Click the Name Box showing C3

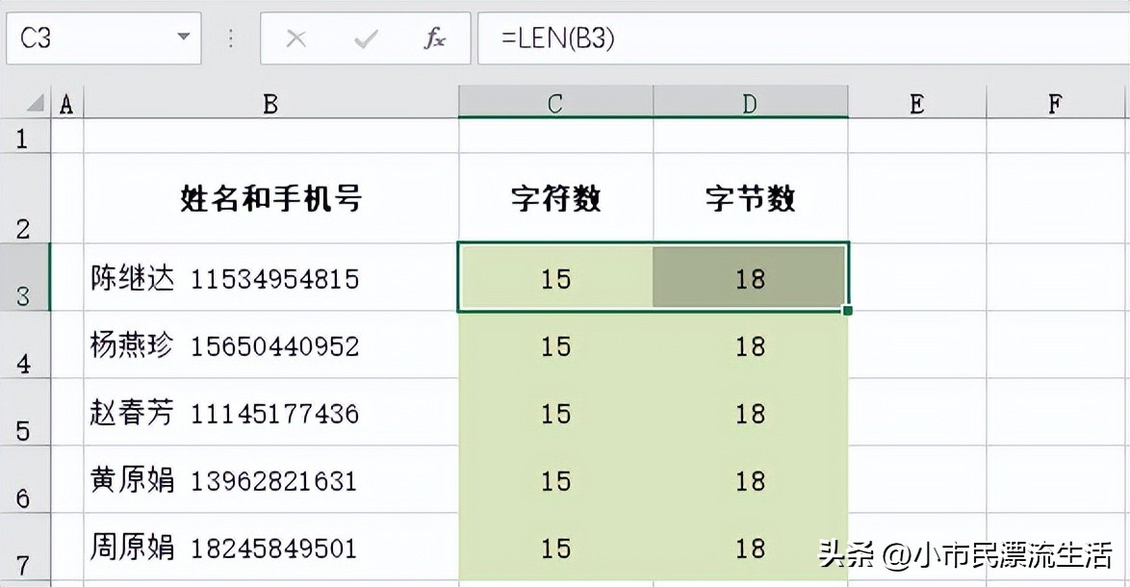[x=104, y=38]
